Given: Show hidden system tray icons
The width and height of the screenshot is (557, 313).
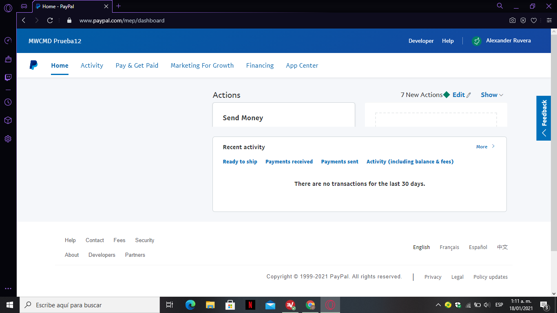Looking at the screenshot, I should [438, 305].
